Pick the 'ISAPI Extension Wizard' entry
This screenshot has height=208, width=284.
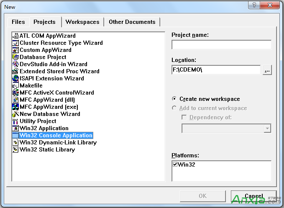52,78
